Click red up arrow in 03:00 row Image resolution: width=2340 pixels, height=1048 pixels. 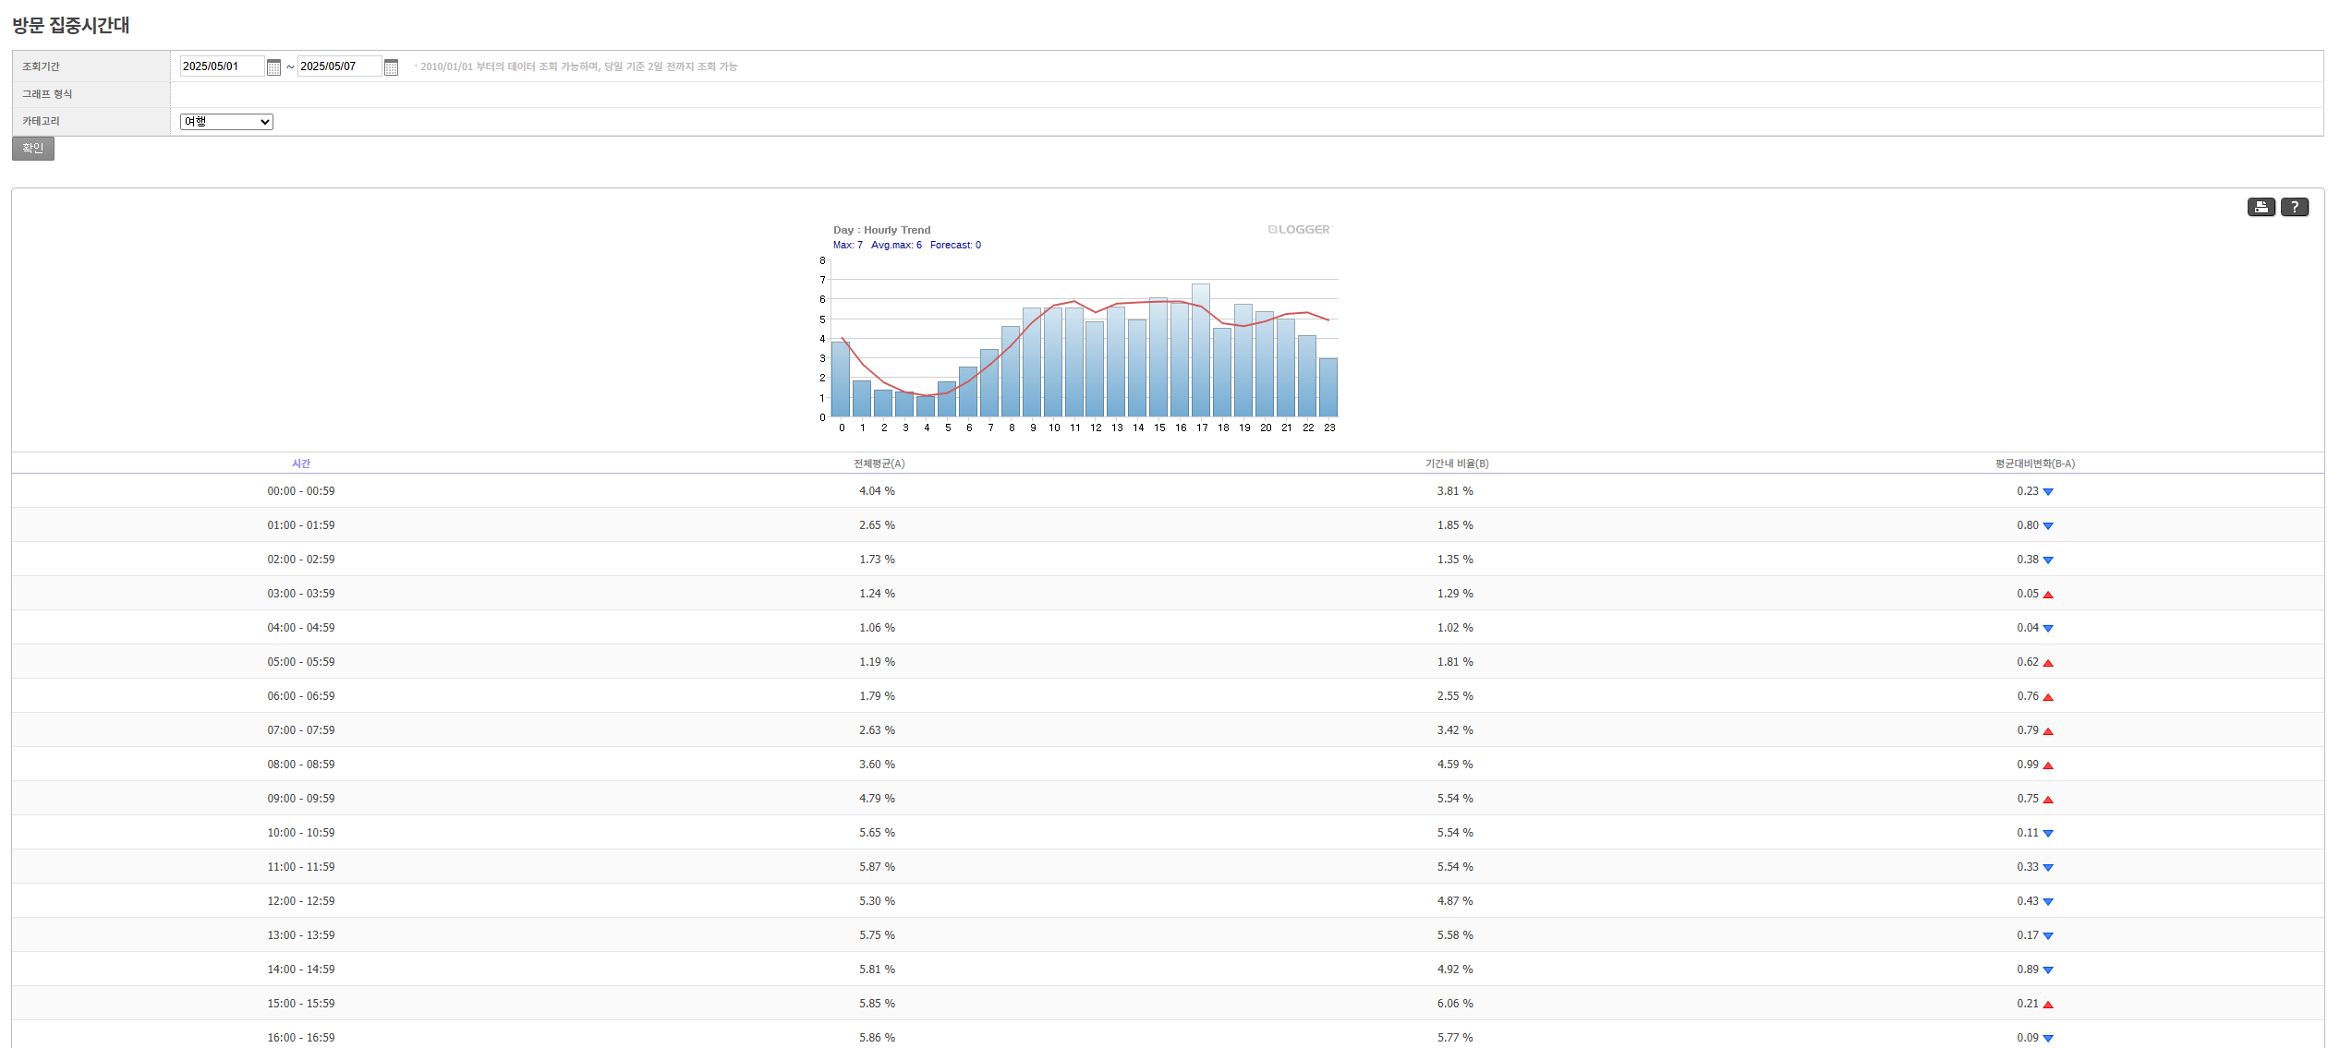pos(2048,595)
